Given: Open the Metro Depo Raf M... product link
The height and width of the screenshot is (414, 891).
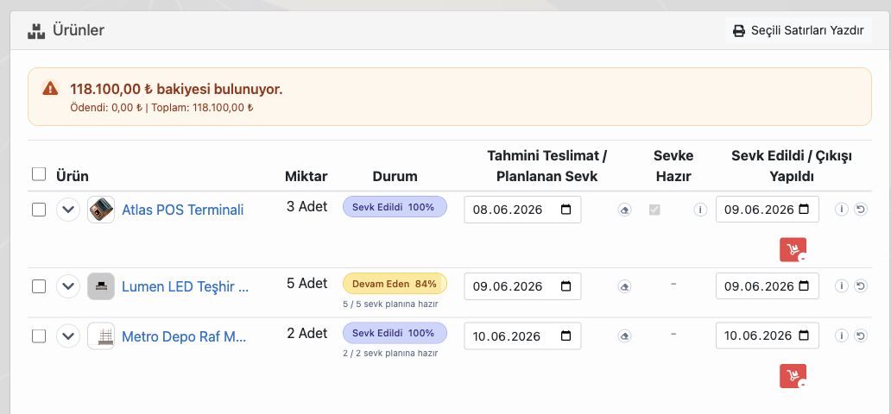Looking at the screenshot, I should coord(184,336).
